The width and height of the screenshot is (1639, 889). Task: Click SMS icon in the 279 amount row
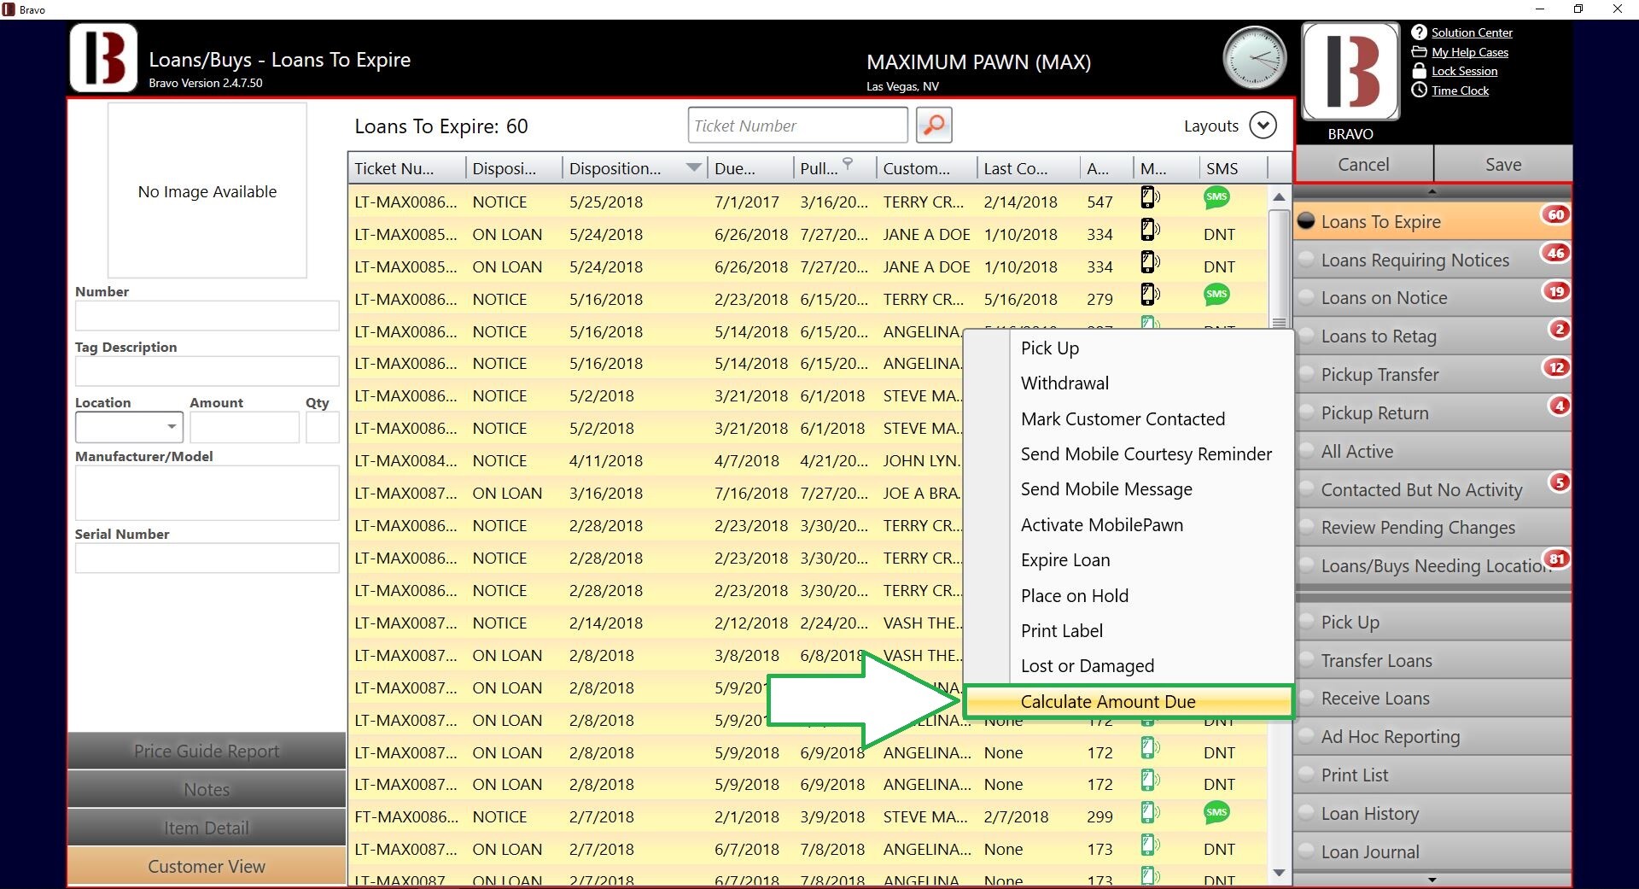point(1216,295)
